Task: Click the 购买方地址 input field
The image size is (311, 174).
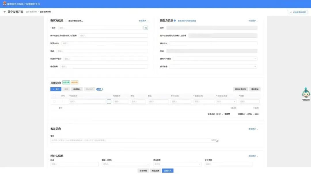Action: click(x=105, y=43)
